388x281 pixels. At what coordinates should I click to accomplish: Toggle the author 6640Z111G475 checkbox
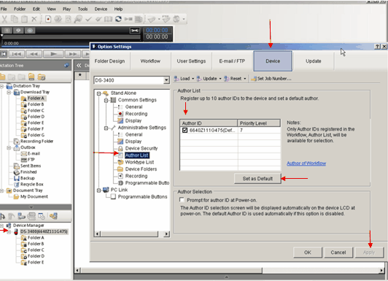point(185,130)
